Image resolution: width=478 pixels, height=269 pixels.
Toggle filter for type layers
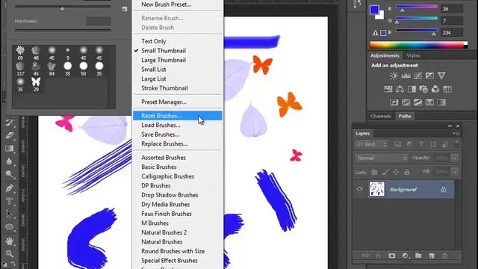(x=421, y=144)
